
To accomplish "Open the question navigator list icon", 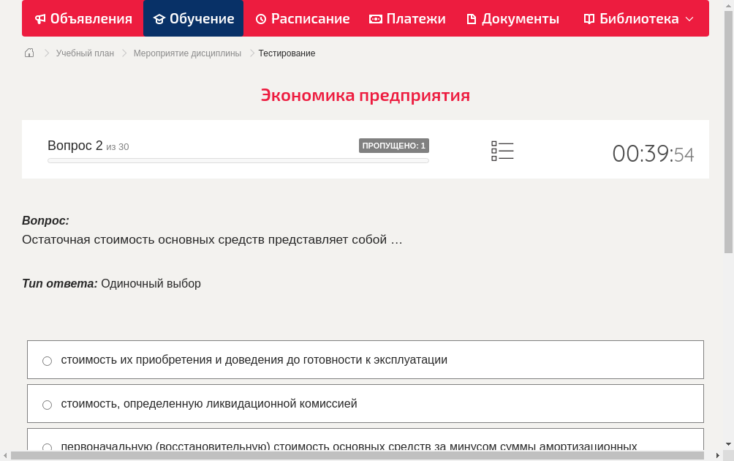I will point(502,150).
